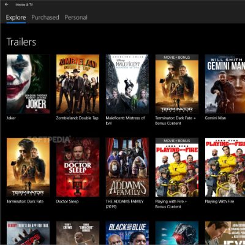
Task: Click the 'Terminator: Dark Fate' caption text
Action: (x=25, y=202)
